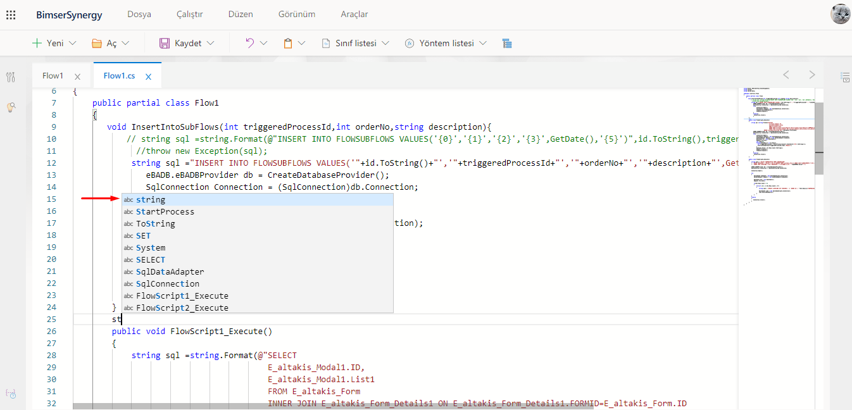Click the undo arrow icon
This screenshot has height=410, width=852.
(250, 43)
